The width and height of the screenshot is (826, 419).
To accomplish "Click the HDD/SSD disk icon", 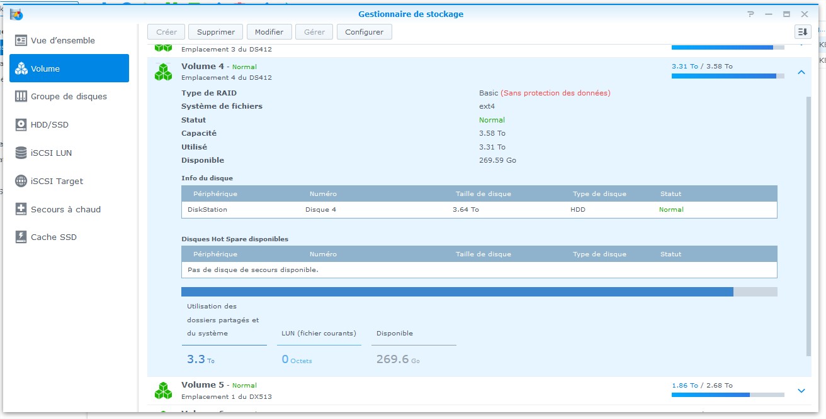I will [x=21, y=124].
